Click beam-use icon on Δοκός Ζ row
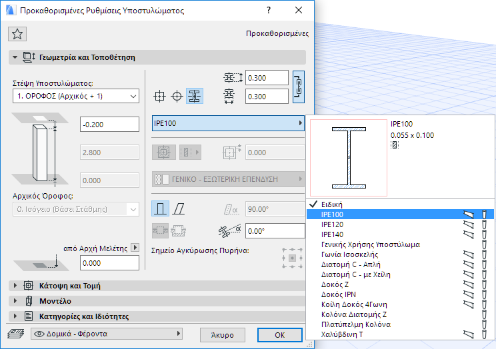496x349 pixels. (469, 284)
